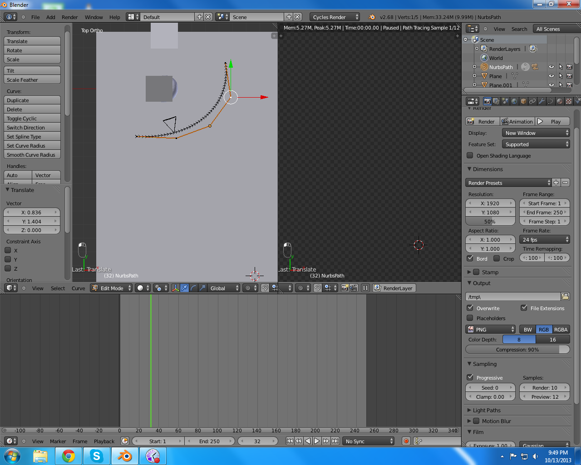
Task: Jump to the timeline's last frame
Action: tap(335, 441)
